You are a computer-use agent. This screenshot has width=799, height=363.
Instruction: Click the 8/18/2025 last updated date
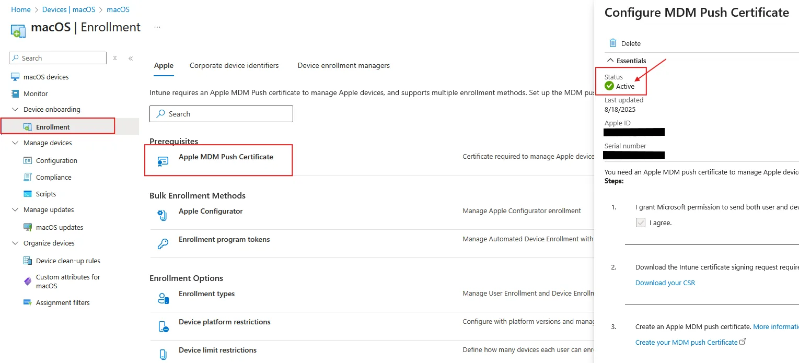pos(620,109)
